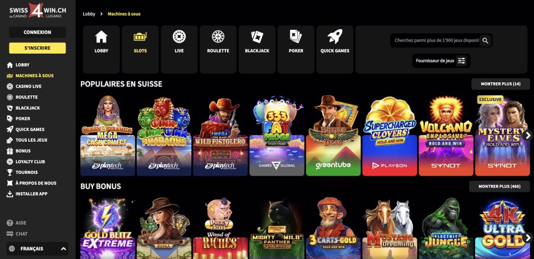Click the search magnifier icon

(x=486, y=41)
